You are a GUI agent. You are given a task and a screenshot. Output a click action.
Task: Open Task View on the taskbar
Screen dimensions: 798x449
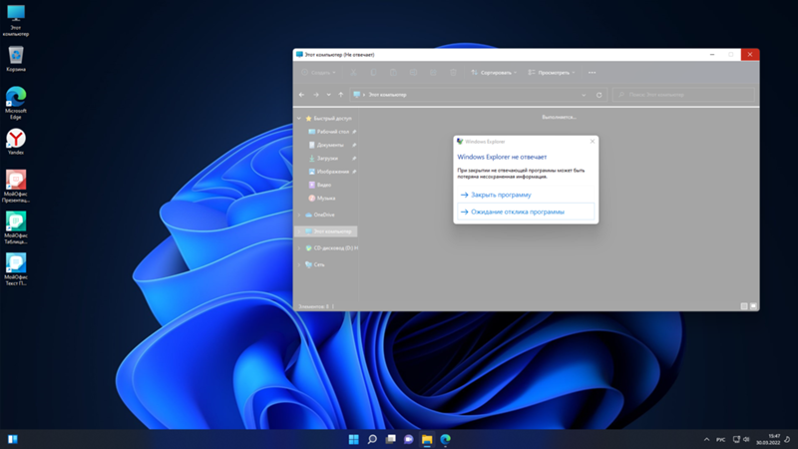pos(390,439)
